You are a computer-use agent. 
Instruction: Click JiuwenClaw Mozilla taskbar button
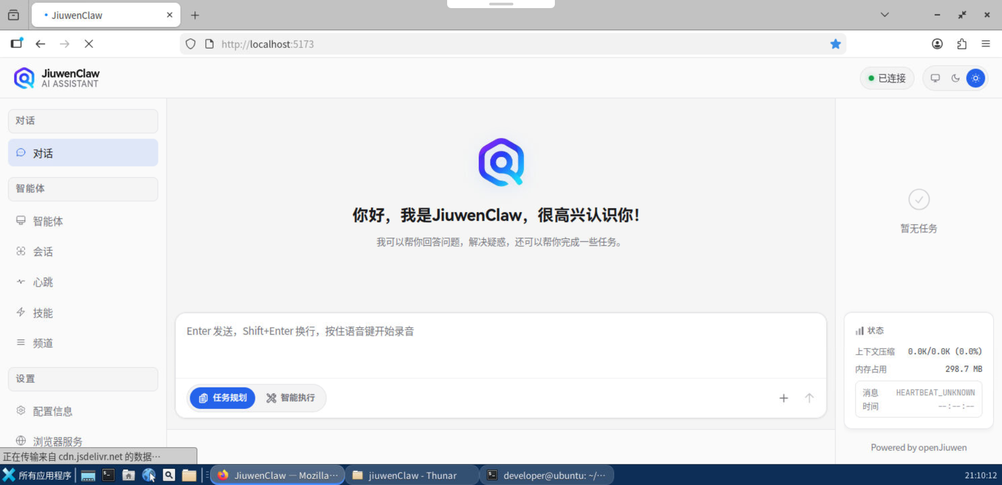(x=277, y=475)
